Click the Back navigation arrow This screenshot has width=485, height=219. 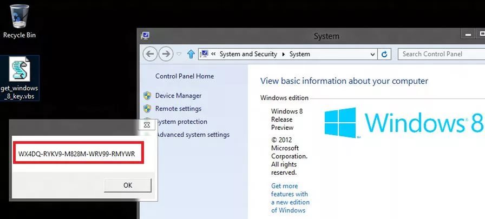(x=150, y=54)
